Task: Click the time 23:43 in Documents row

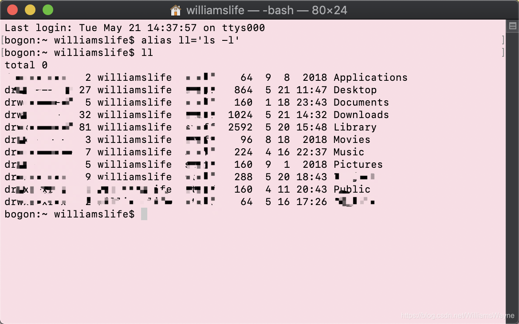Action: point(311,103)
